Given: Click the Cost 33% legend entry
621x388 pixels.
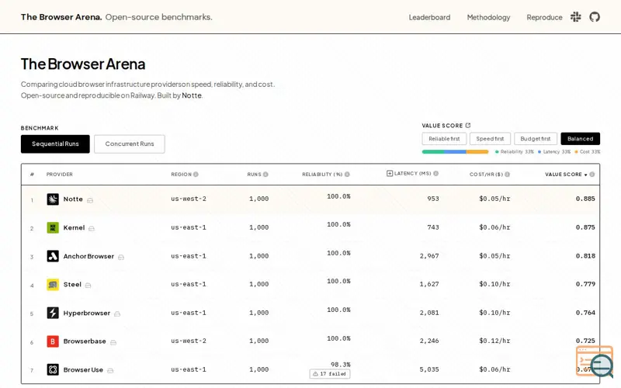Looking at the screenshot, I should coord(588,151).
